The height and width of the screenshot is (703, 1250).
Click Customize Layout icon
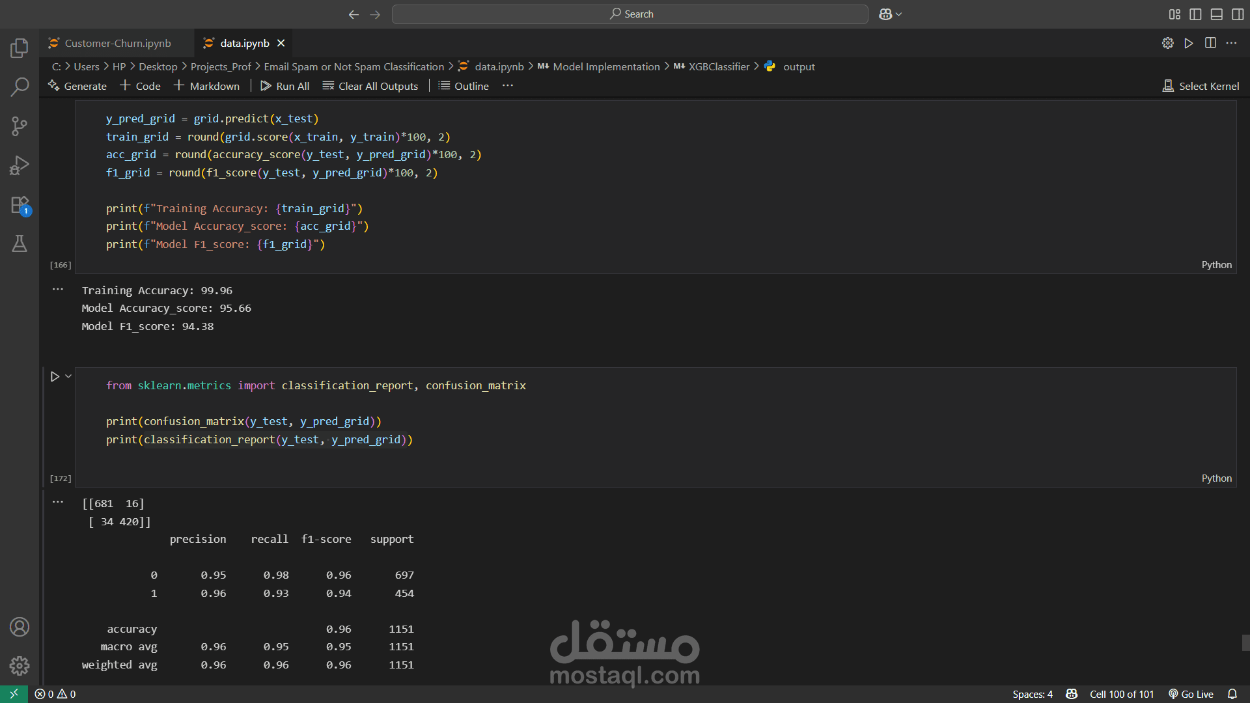(x=1174, y=14)
